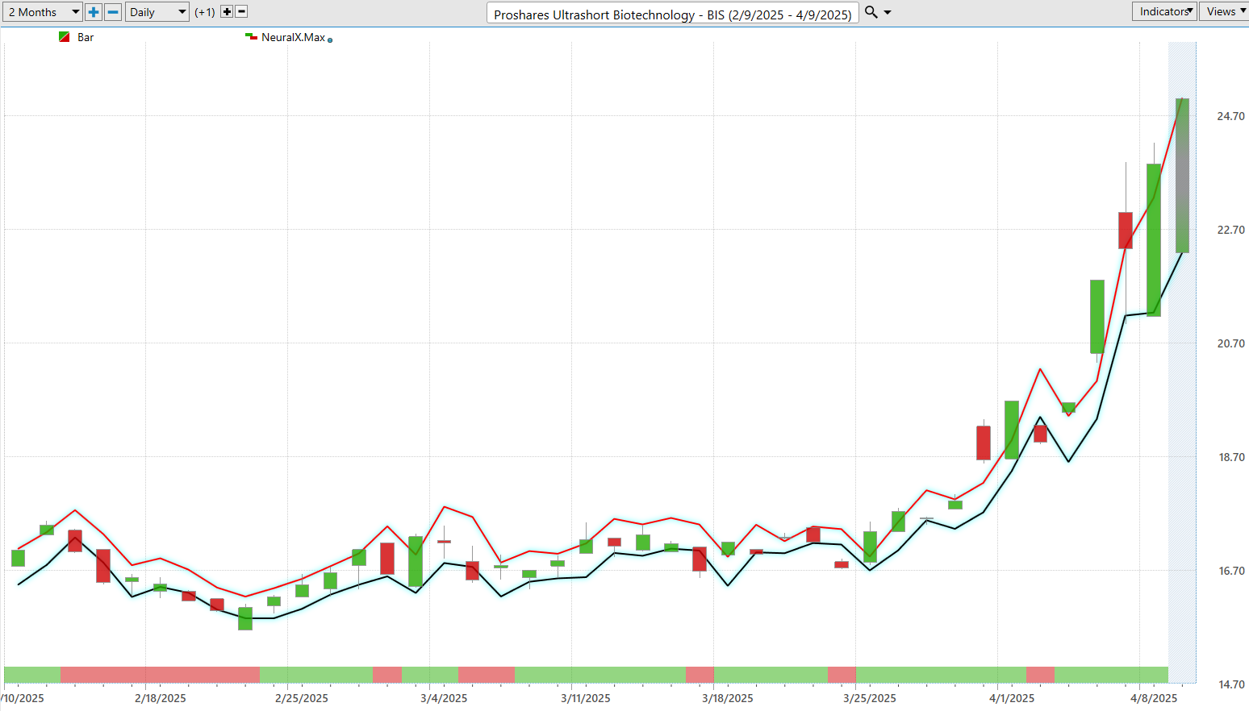Viewport: 1249px width, 711px height.
Task: Click the blue minus zoom-out icon
Action: [x=113, y=12]
